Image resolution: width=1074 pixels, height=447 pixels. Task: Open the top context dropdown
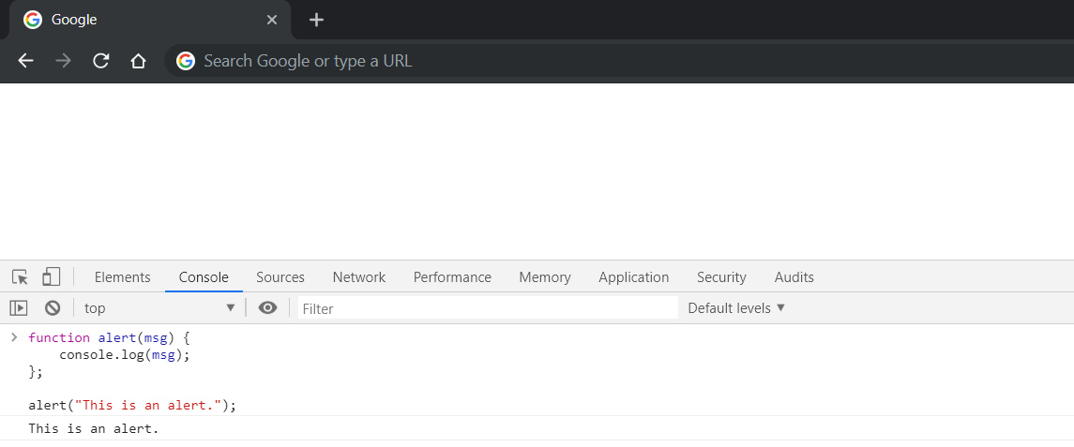(x=159, y=307)
